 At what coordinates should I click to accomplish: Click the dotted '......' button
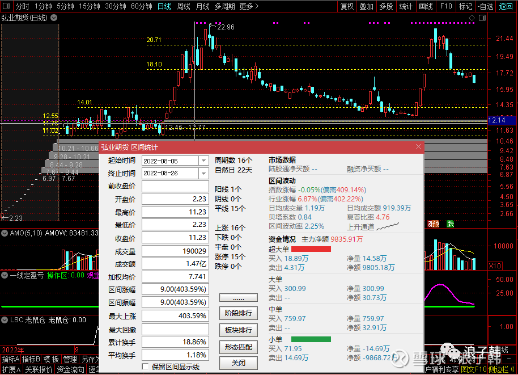(239, 298)
